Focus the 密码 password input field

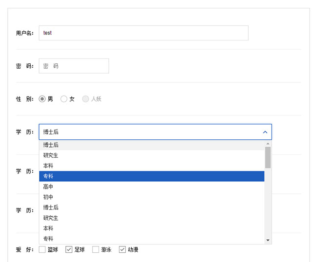click(74, 66)
